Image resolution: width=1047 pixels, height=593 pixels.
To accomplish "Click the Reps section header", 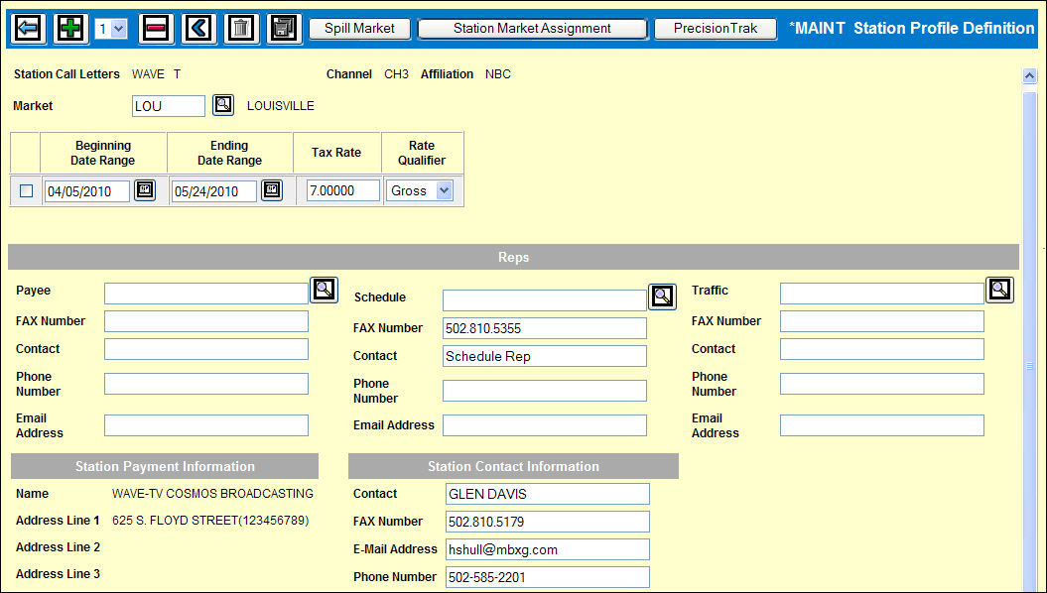I will click(513, 257).
